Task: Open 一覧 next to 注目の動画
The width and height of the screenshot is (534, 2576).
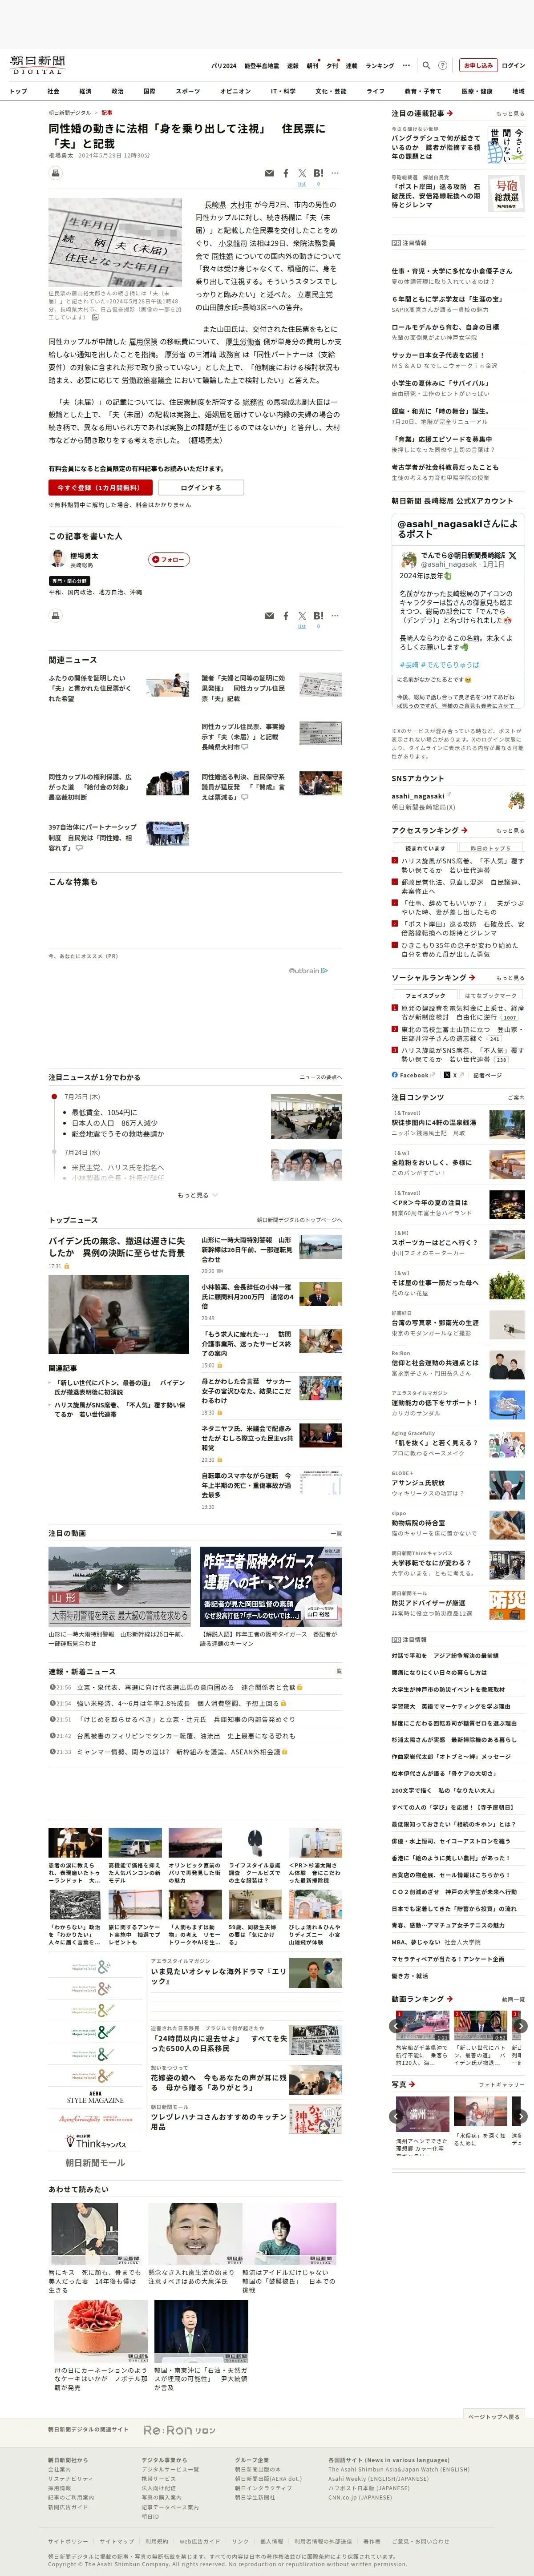Action: click(x=336, y=1533)
